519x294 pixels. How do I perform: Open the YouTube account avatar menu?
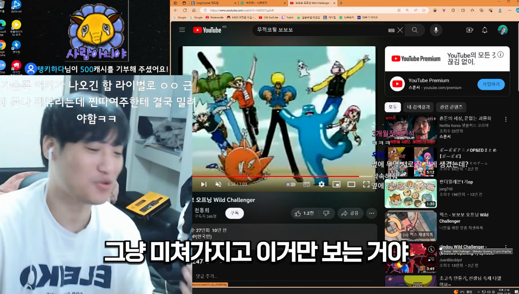(502, 30)
